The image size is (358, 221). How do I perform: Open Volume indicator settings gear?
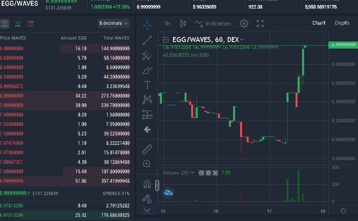tap(208, 173)
